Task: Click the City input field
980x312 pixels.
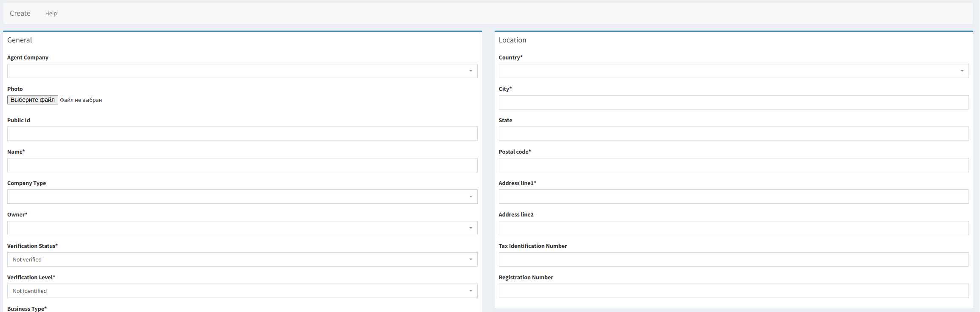Action: pos(733,102)
